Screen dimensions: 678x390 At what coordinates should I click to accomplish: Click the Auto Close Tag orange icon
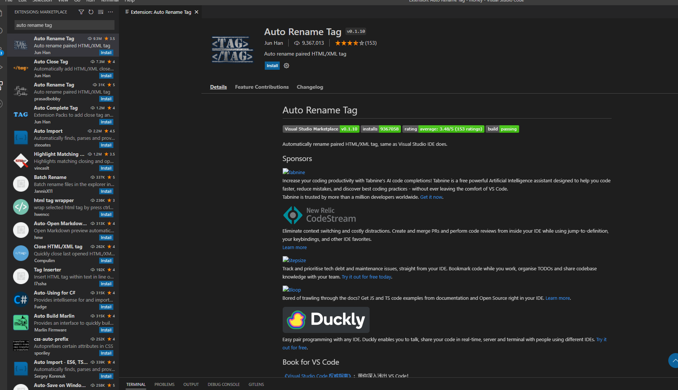click(x=21, y=68)
